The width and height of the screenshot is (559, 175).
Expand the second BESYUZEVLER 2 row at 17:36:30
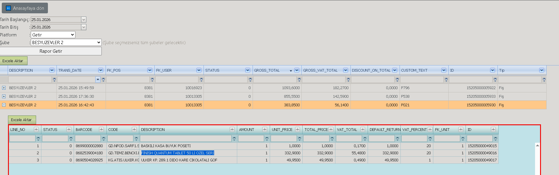coord(4,97)
